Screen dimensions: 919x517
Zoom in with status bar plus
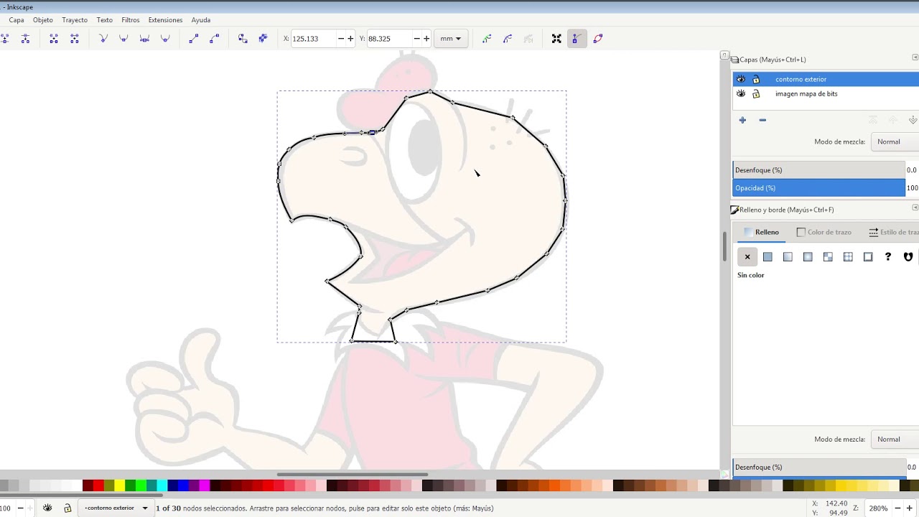pos(909,508)
